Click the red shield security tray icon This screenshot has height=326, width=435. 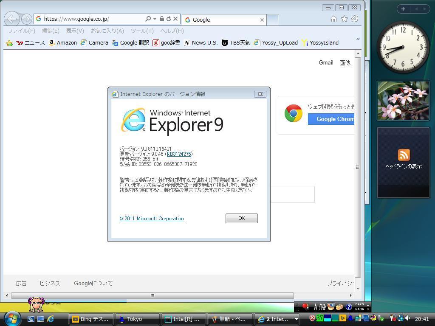[x=312, y=318]
